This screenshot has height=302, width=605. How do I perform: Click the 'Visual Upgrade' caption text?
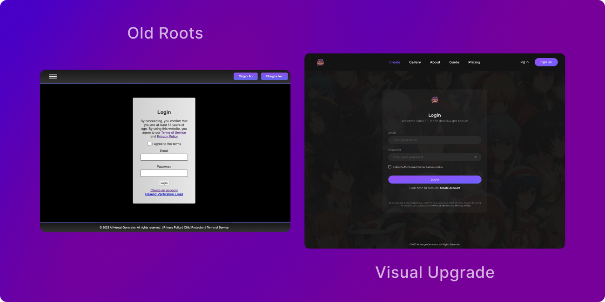tap(435, 272)
